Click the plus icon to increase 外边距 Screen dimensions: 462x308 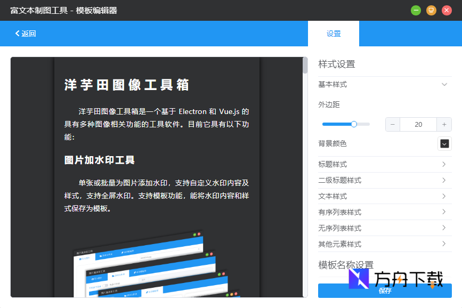click(444, 124)
